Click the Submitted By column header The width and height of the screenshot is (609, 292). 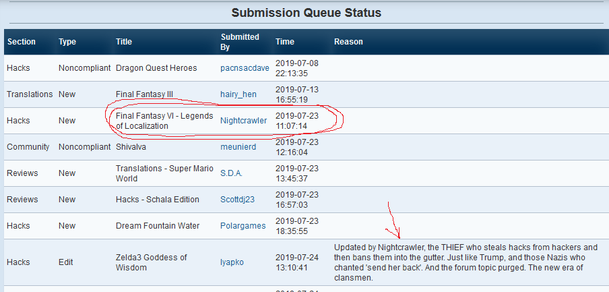(x=240, y=42)
